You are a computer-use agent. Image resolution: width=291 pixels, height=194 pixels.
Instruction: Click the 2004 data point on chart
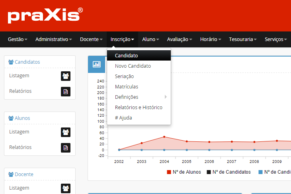(164, 137)
